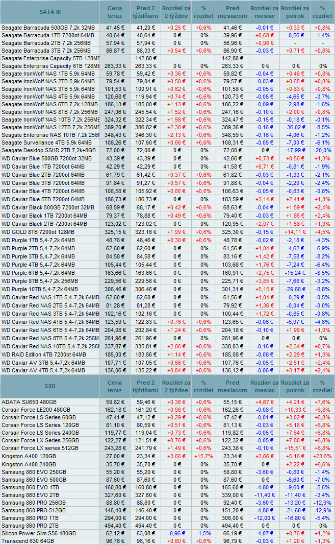Select the +14,11 € half-year difference cell

pyautogui.click(x=295, y=232)
